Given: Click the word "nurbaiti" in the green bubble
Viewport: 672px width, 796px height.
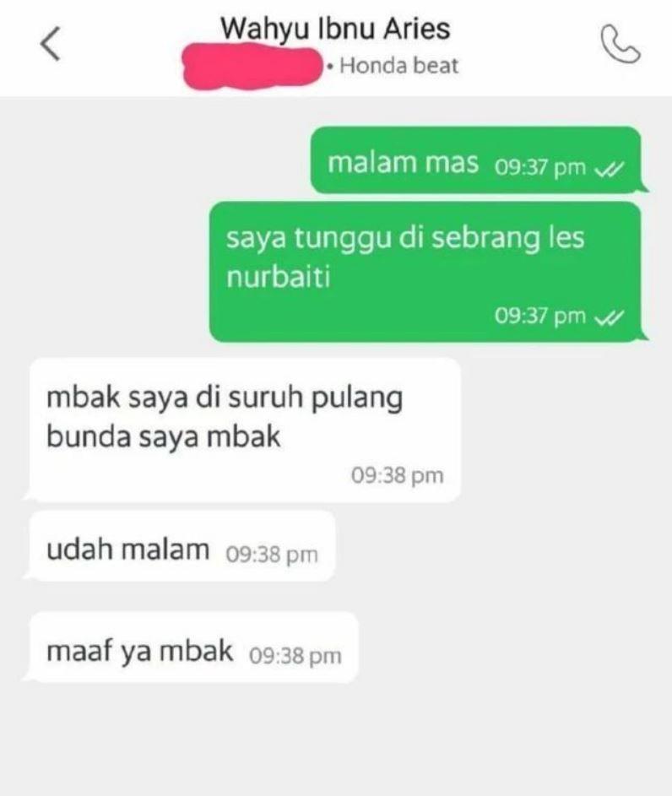Looking at the screenshot, I should (x=279, y=277).
